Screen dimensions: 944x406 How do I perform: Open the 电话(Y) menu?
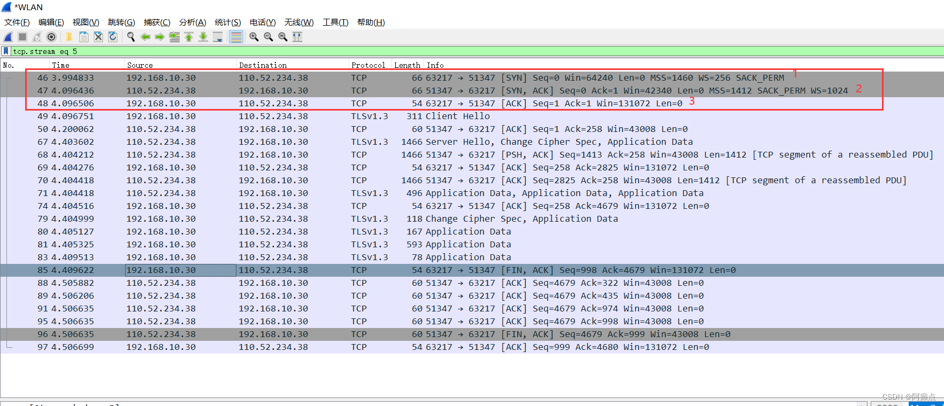263,22
